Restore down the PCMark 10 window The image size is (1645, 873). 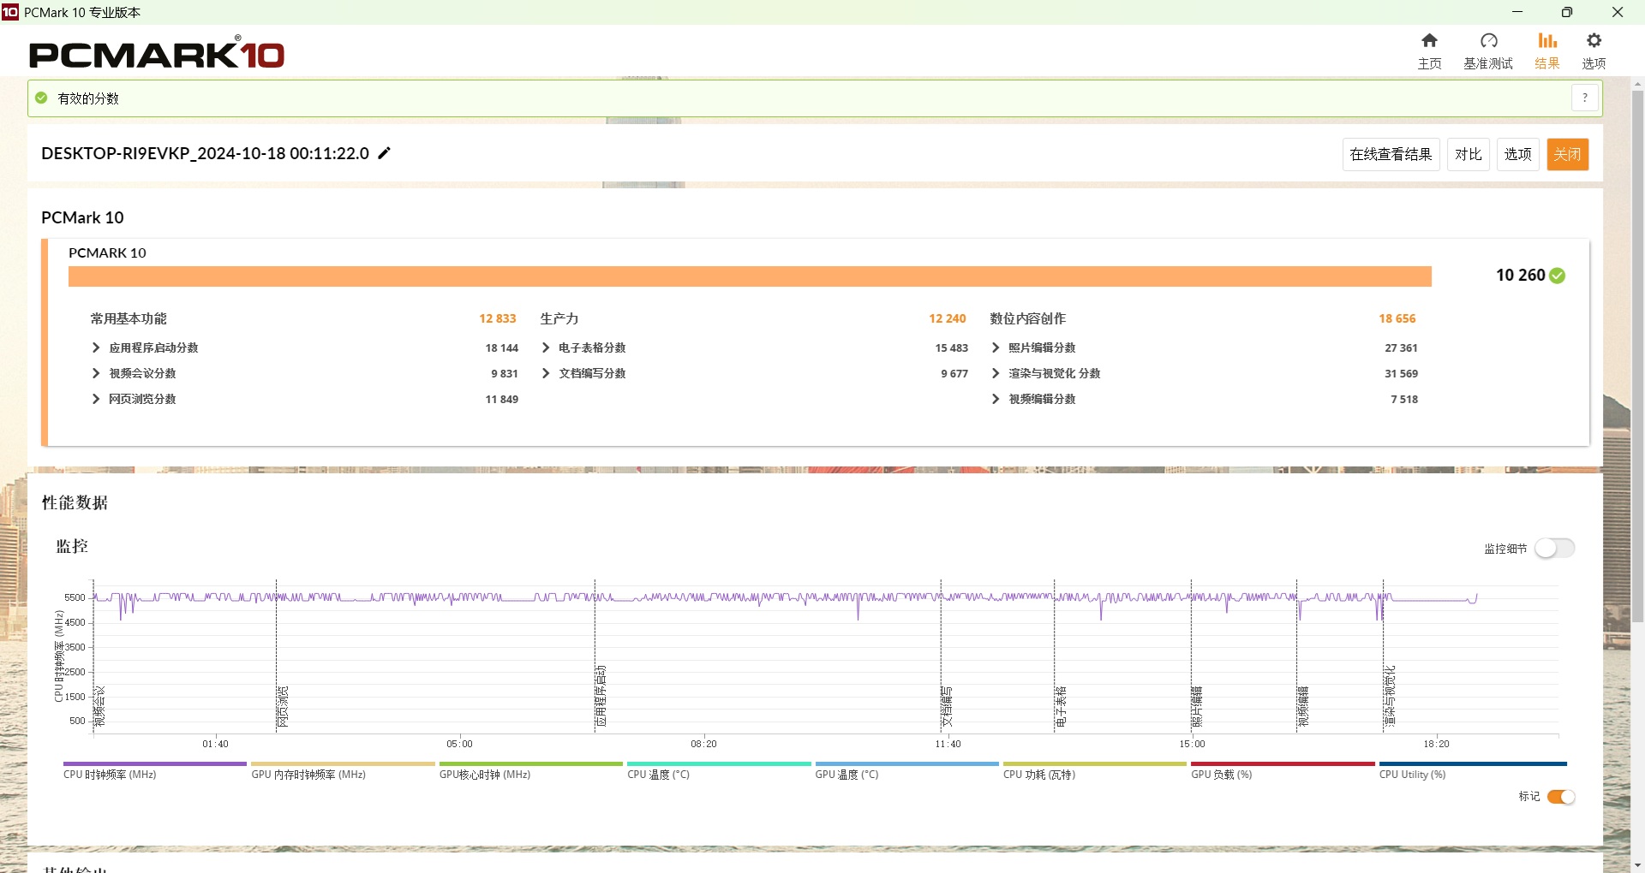pos(1567,12)
